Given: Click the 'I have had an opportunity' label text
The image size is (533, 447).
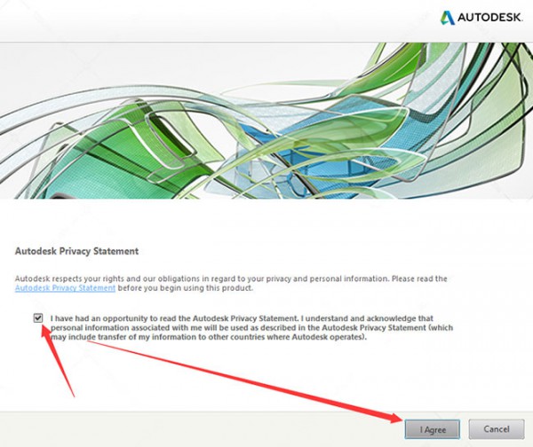Looking at the screenshot, I should point(251,328).
